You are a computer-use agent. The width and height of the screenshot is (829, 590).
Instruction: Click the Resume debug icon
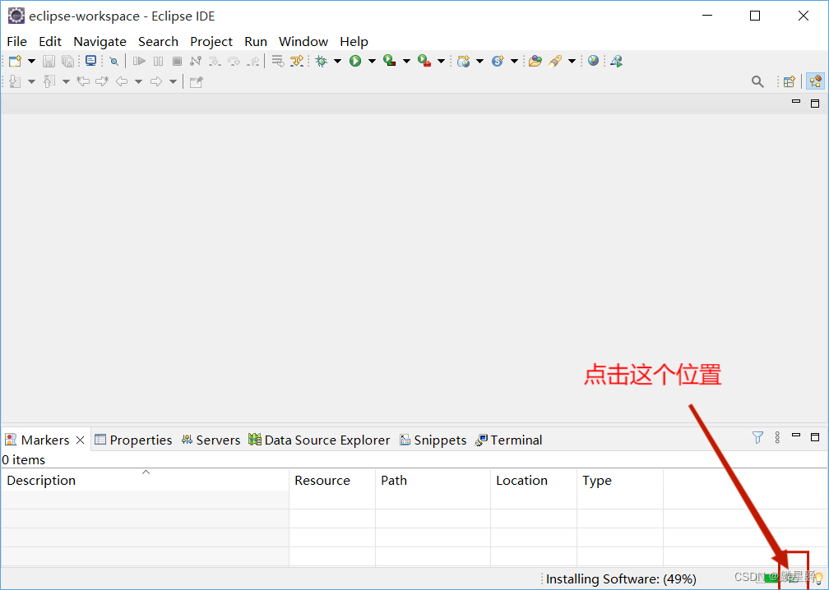pos(139,62)
